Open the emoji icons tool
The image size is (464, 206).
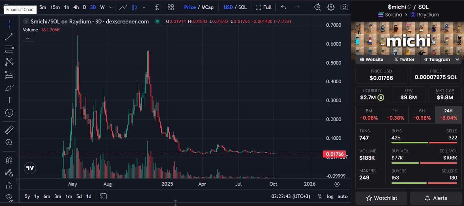coord(9,113)
